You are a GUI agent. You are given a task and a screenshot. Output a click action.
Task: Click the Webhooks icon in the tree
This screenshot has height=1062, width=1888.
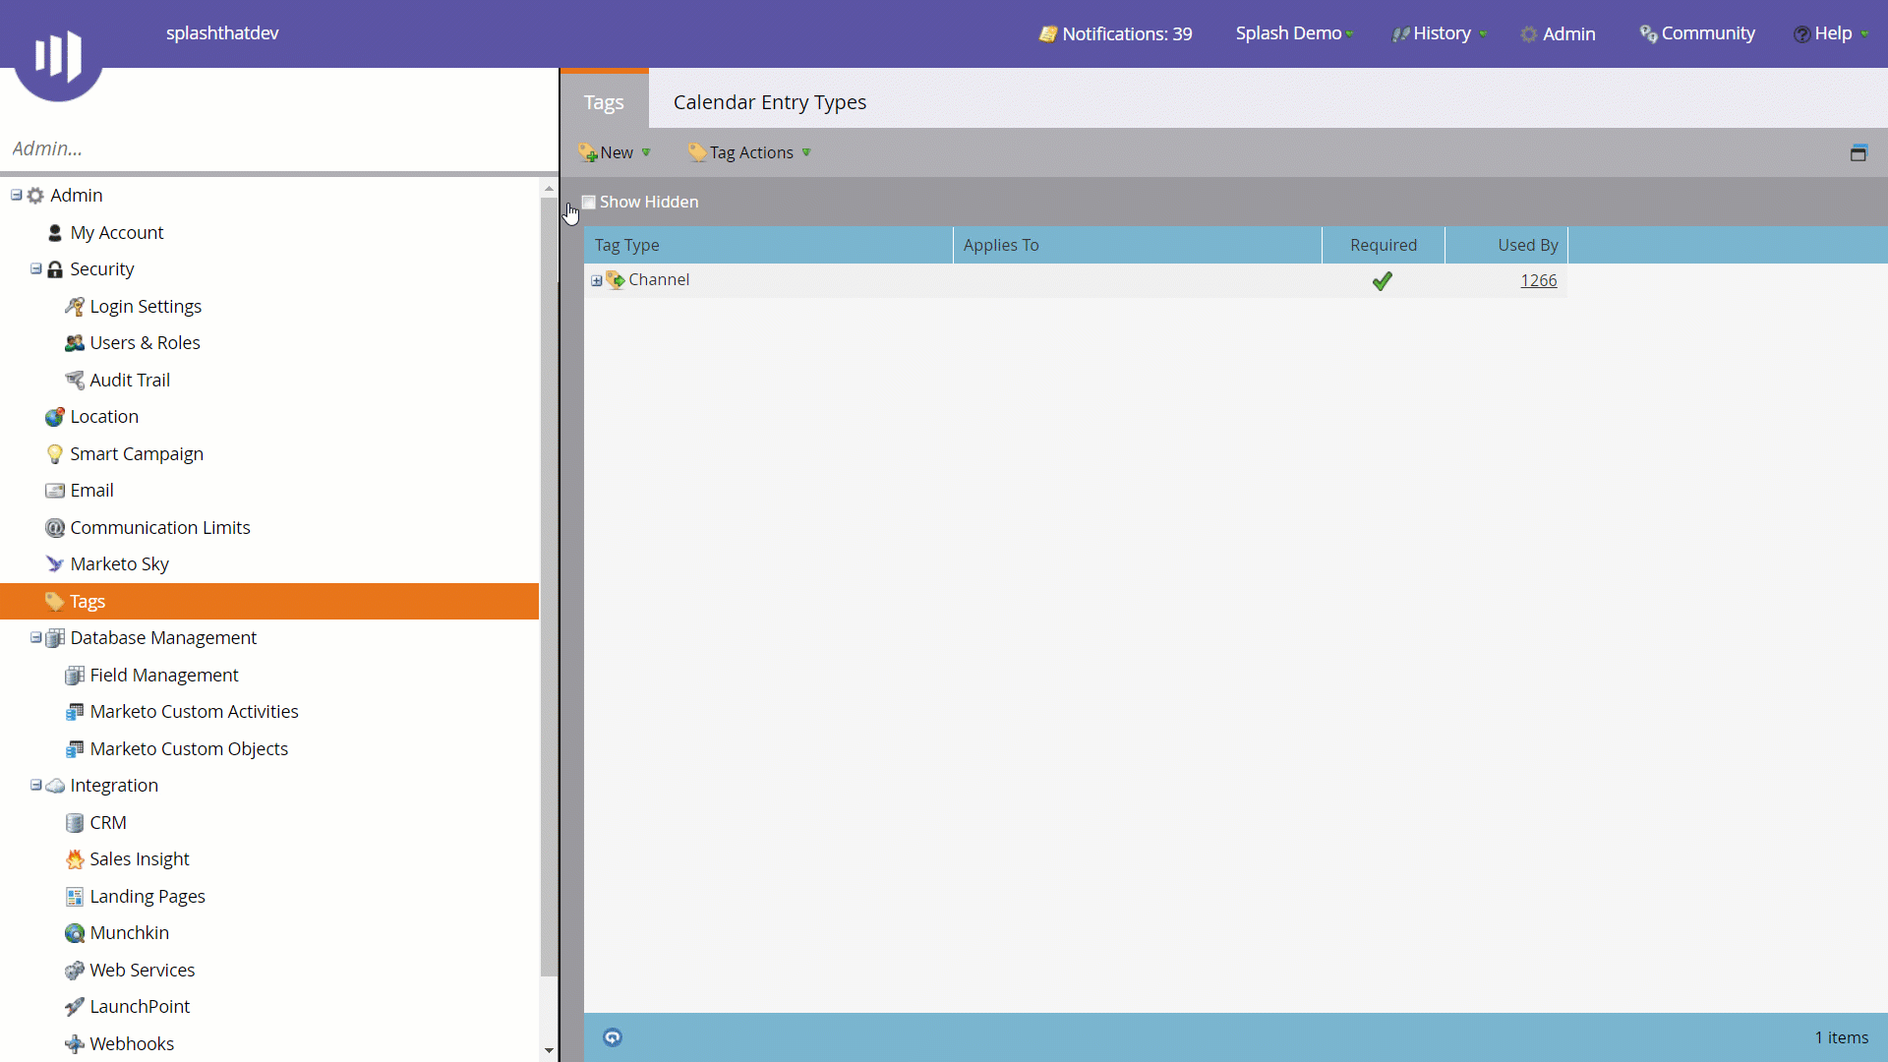(x=75, y=1044)
